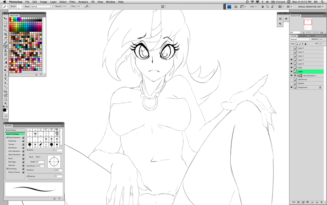The height and width of the screenshot is (205, 327).
Task: Switch to the Paths tab
Action: (x=312, y=36)
